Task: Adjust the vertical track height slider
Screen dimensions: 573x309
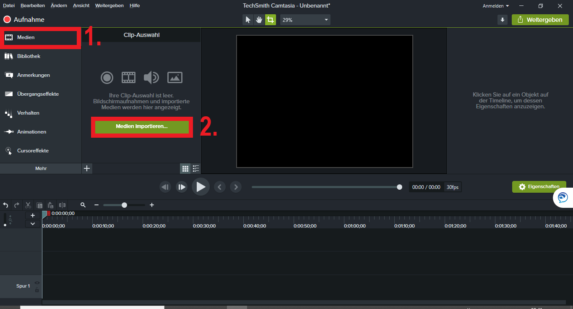Action: pyautogui.click(x=5, y=220)
